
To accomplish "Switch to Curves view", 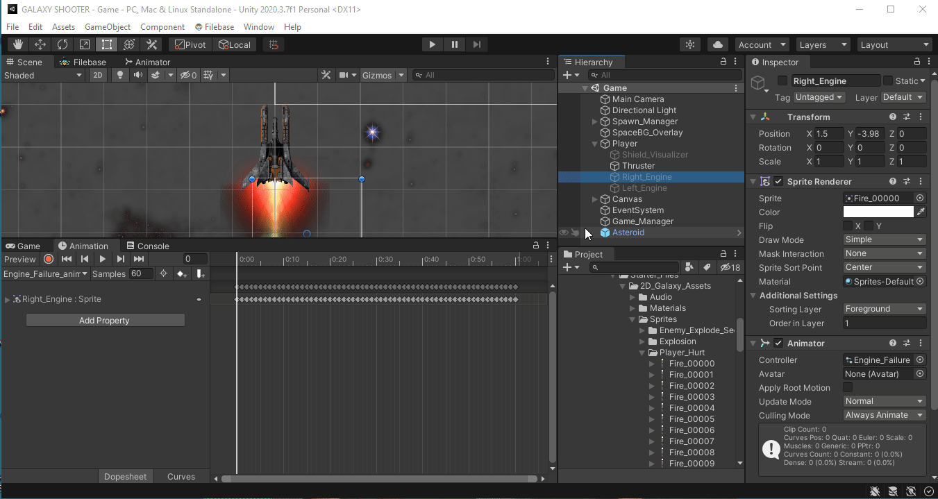I will pos(181,477).
